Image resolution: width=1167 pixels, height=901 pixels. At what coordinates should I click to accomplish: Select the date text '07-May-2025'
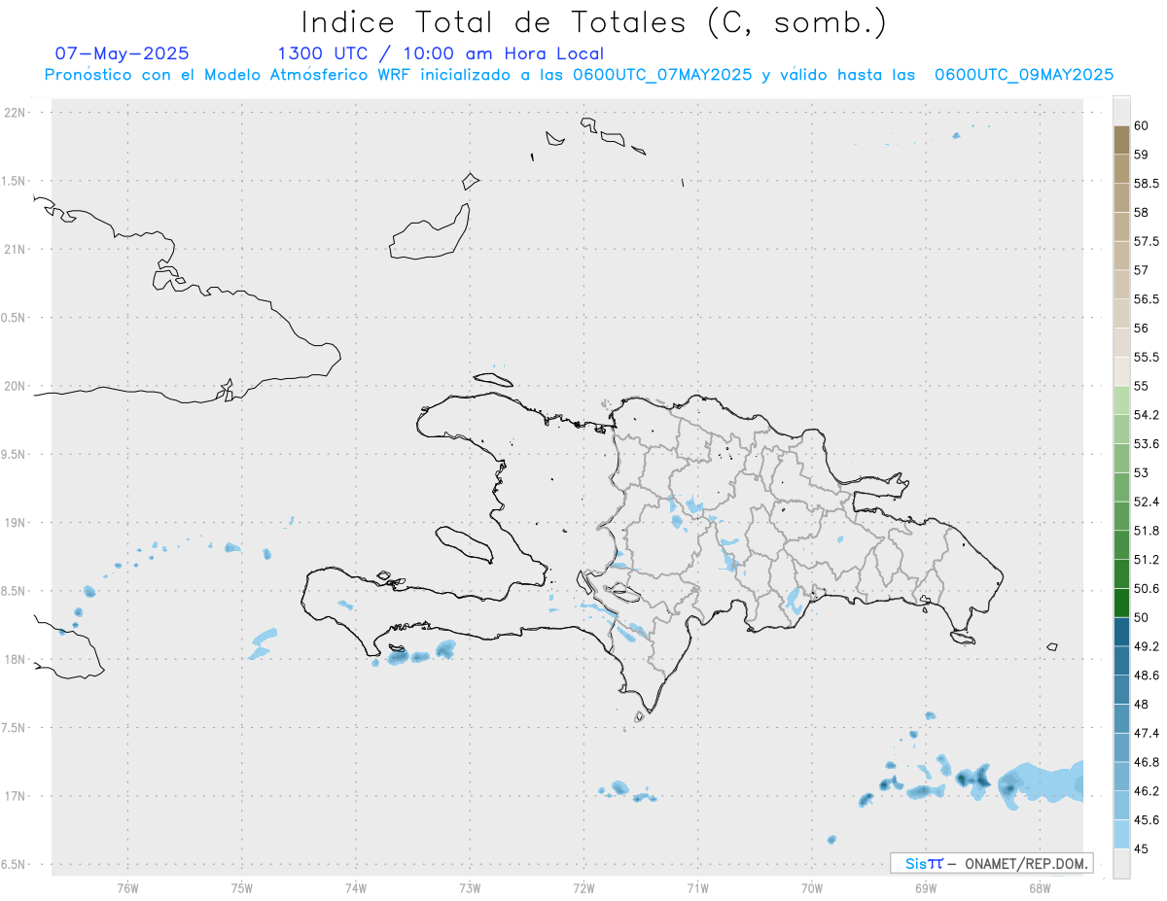click(122, 54)
